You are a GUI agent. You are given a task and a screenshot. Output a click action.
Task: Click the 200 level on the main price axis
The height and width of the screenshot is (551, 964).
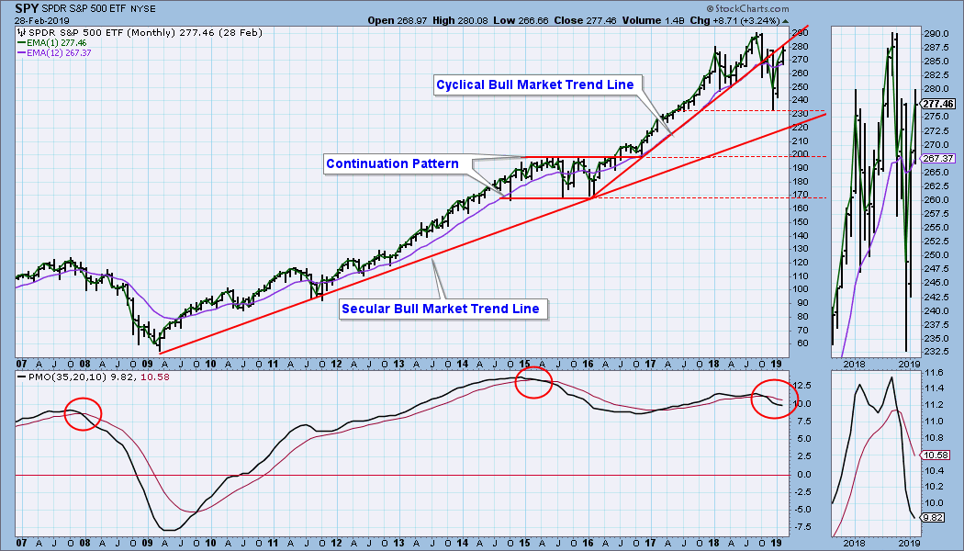tap(801, 154)
